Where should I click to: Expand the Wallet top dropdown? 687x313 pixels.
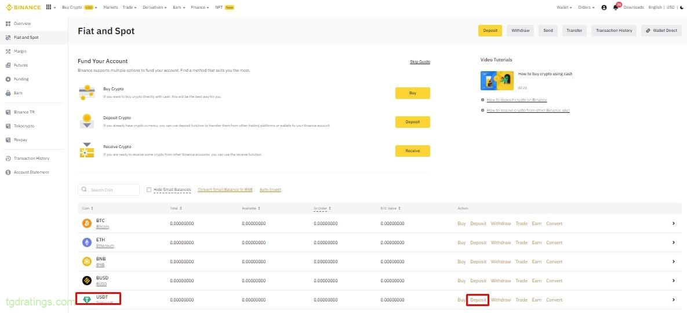point(564,8)
